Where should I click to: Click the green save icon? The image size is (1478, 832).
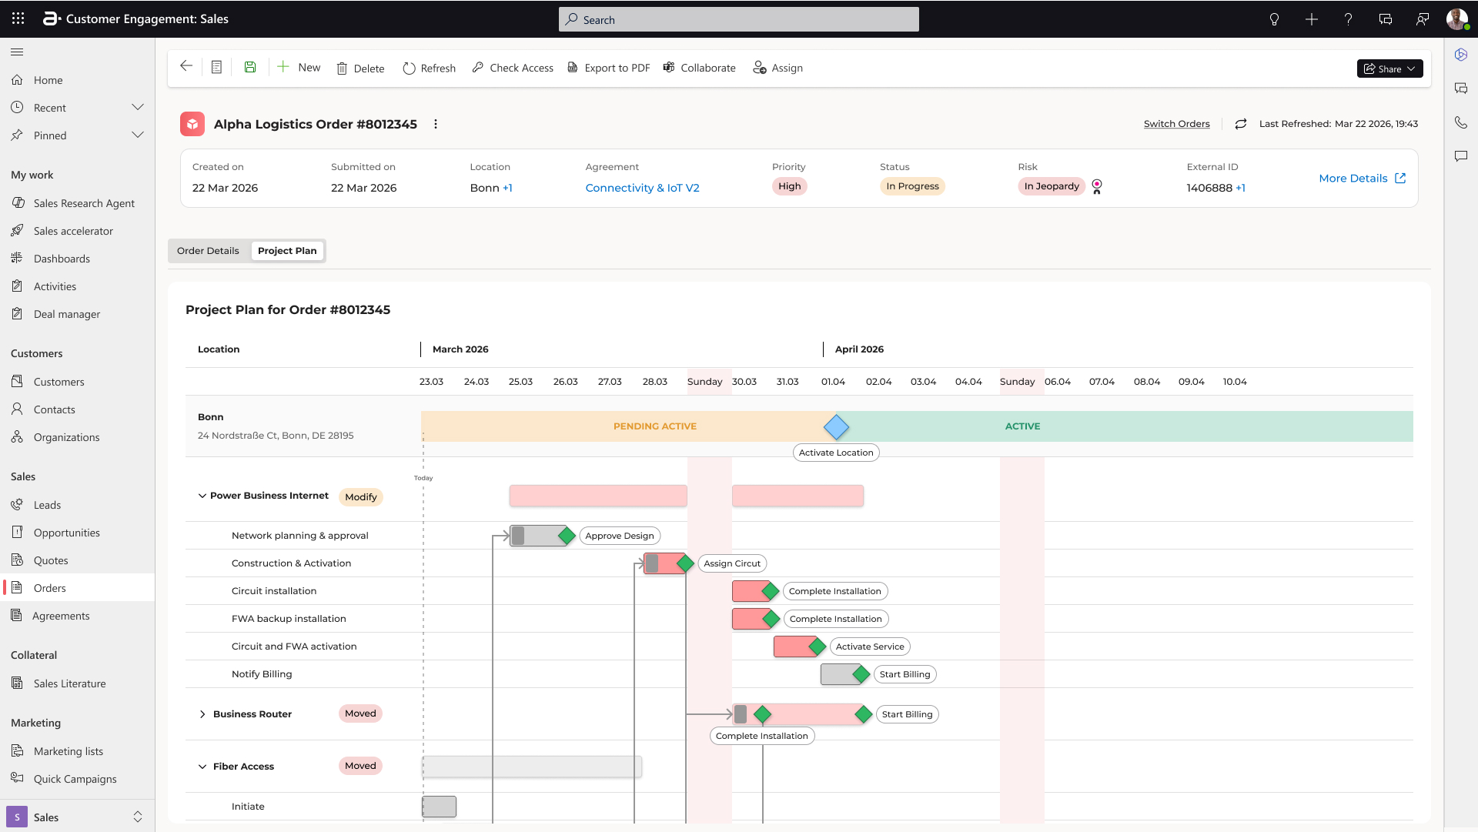coord(250,67)
